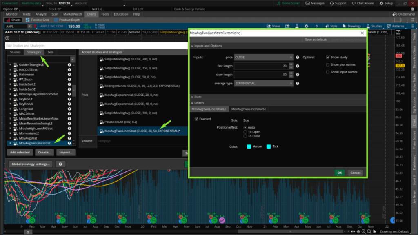This screenshot has height=235, width=418.
Task: Enable Show plot names checkbox
Action: pyautogui.click(x=328, y=65)
